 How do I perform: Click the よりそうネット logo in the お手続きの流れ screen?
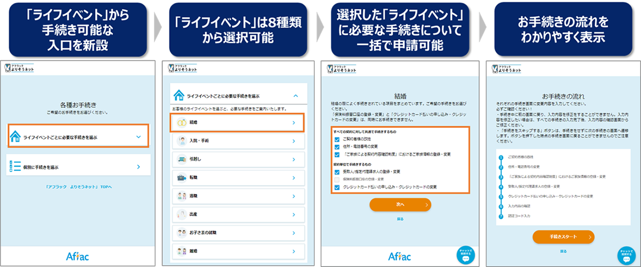tap(506, 69)
